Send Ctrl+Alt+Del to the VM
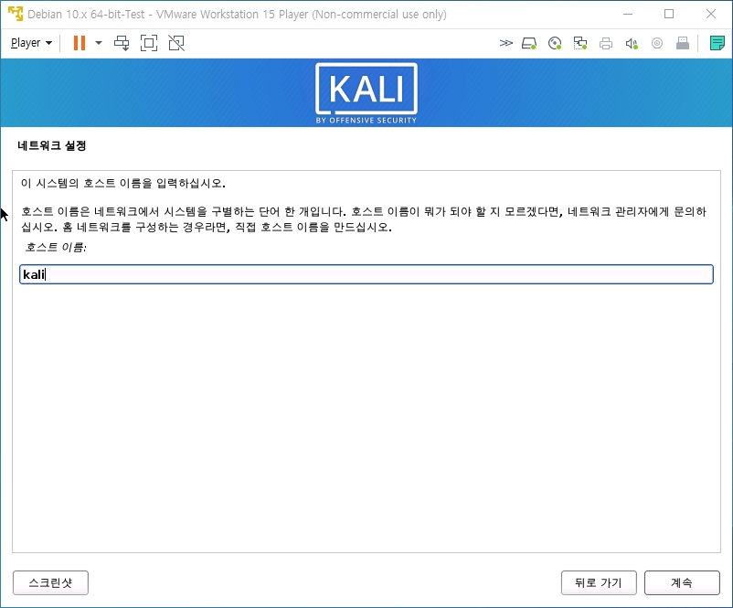Screen dimensions: 733x608 pyautogui.click(x=122, y=43)
